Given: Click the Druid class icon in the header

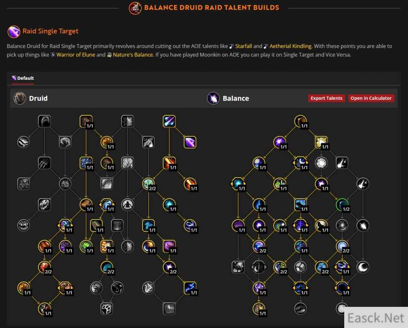Looking at the screenshot, I should [x=20, y=98].
